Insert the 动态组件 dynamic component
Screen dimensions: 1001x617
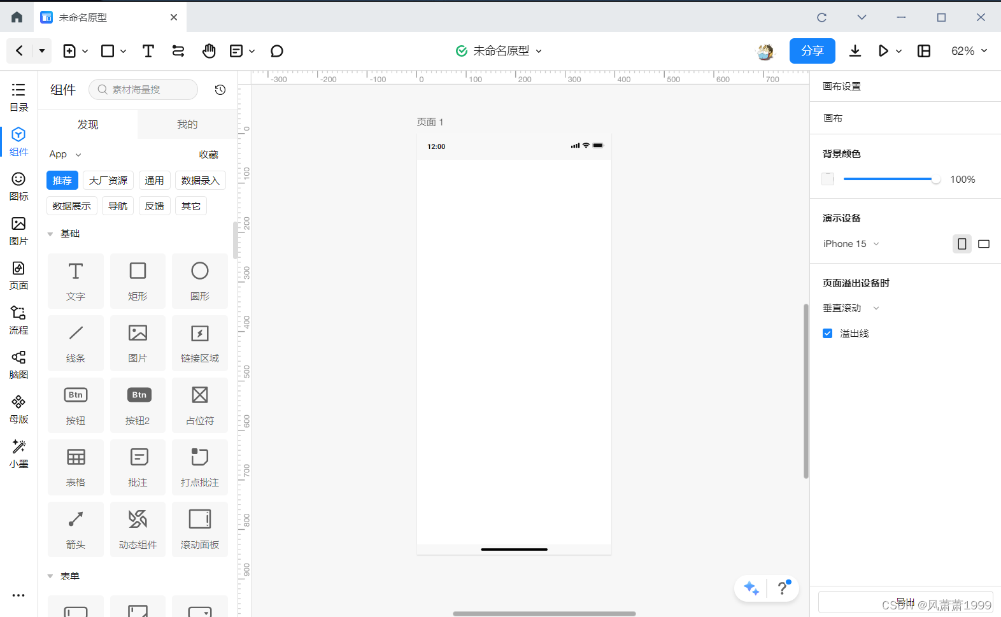coord(138,529)
